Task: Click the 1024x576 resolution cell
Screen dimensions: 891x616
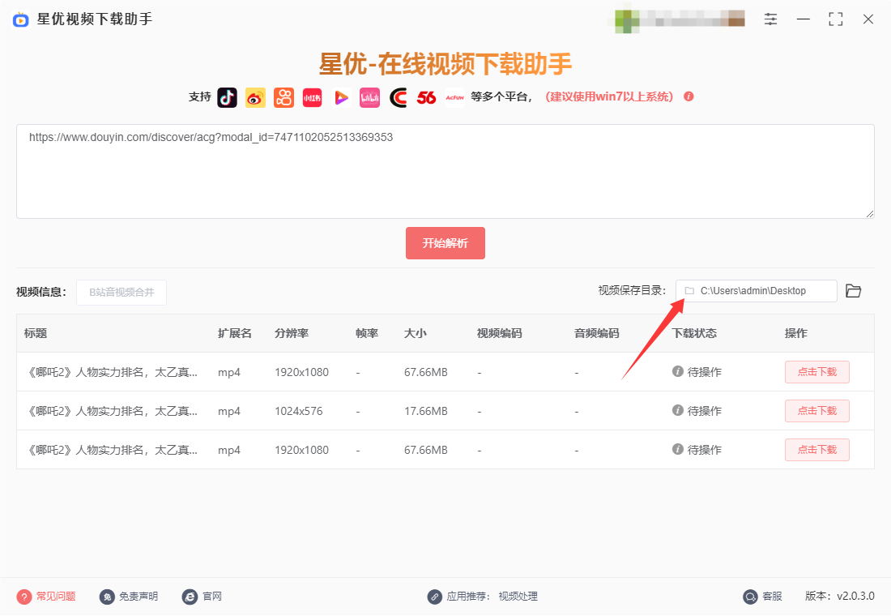Action: [x=299, y=411]
